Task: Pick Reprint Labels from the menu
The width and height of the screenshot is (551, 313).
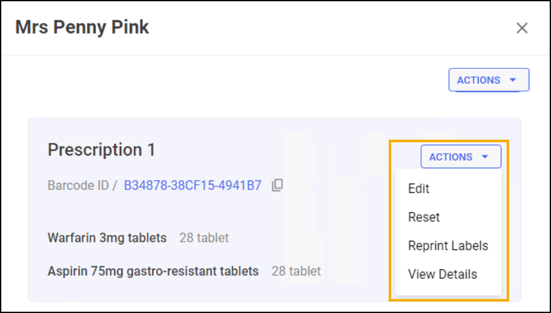Action: (448, 246)
